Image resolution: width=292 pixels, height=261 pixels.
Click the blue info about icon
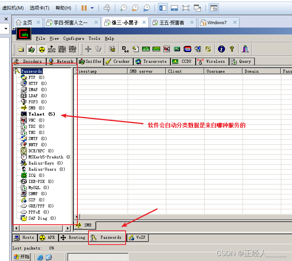coord(221,49)
